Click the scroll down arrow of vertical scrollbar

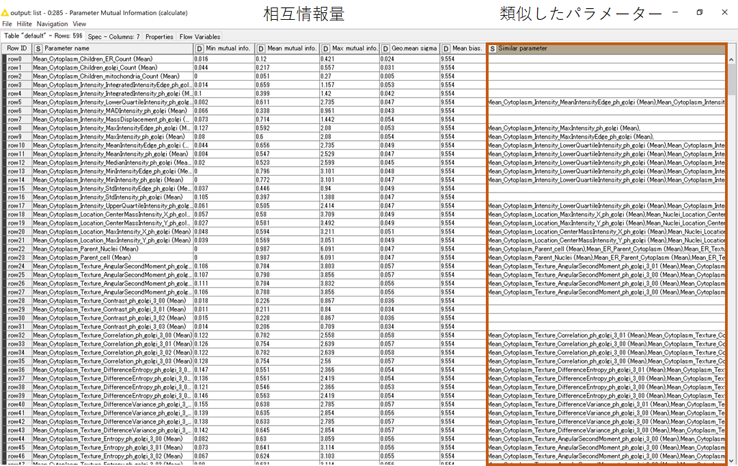[731, 461]
